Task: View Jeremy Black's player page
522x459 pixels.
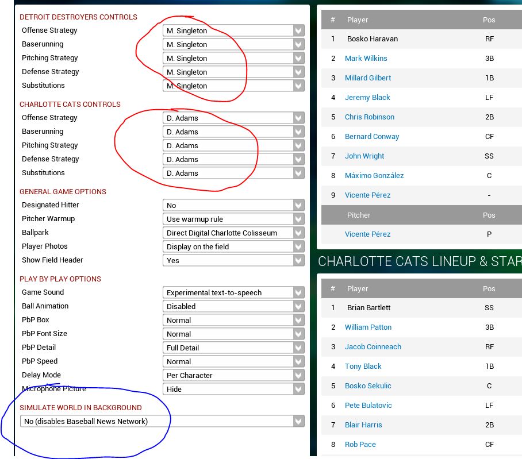Action: tap(367, 98)
